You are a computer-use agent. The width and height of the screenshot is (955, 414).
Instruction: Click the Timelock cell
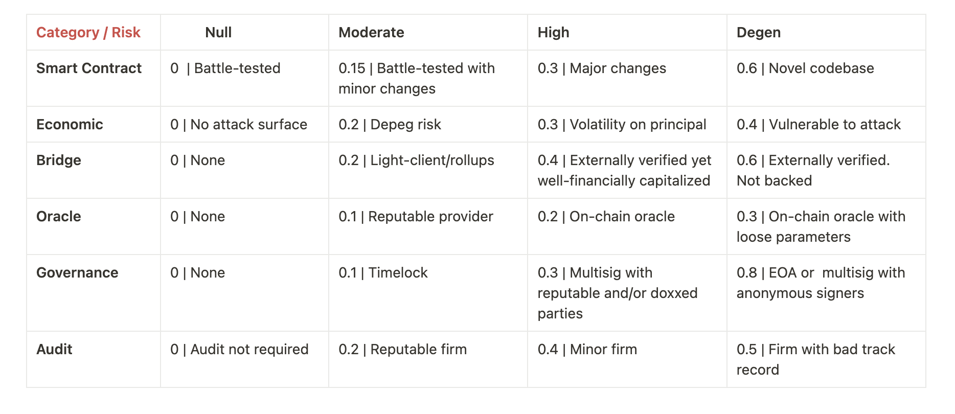point(383,273)
